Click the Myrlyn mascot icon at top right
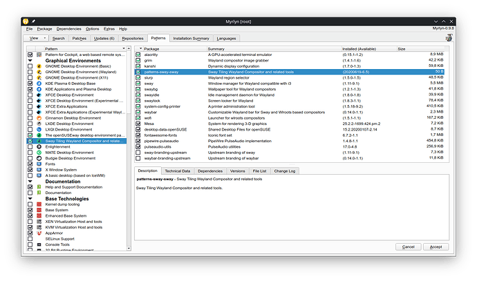Viewport: 477px width, 281px height. click(450, 38)
